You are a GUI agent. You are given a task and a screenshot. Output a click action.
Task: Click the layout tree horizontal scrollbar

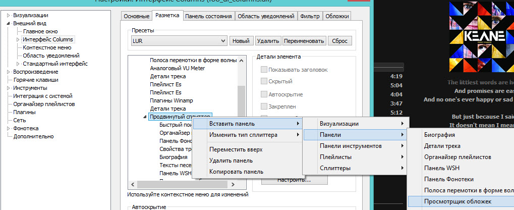click(x=187, y=185)
